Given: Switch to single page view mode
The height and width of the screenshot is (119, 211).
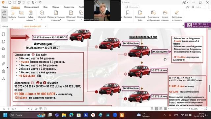Looking at the screenshot, I should click(x=152, y=109).
